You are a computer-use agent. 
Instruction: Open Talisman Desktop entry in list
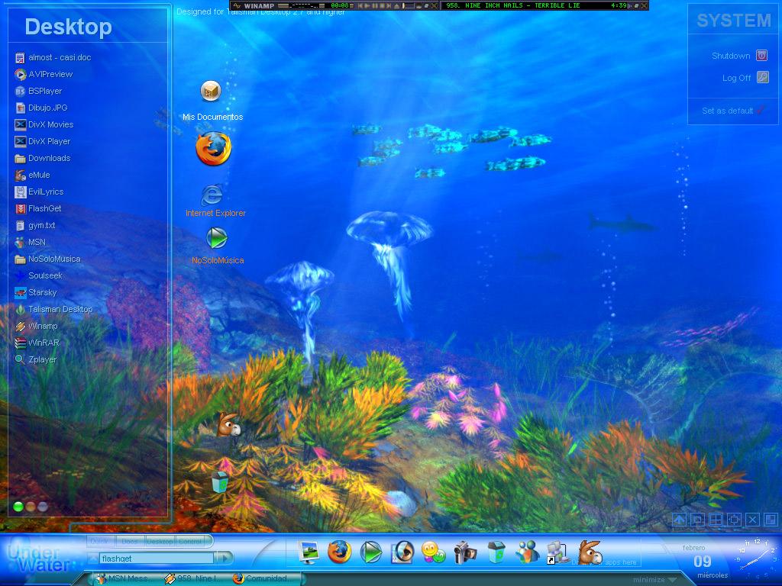coord(53,310)
